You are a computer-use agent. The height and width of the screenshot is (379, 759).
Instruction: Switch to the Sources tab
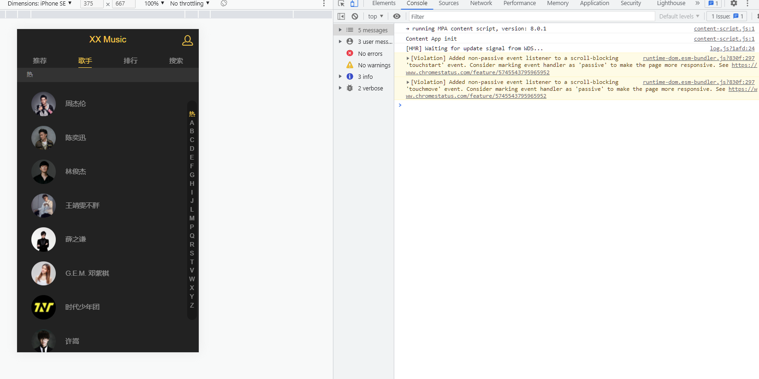point(449,3)
